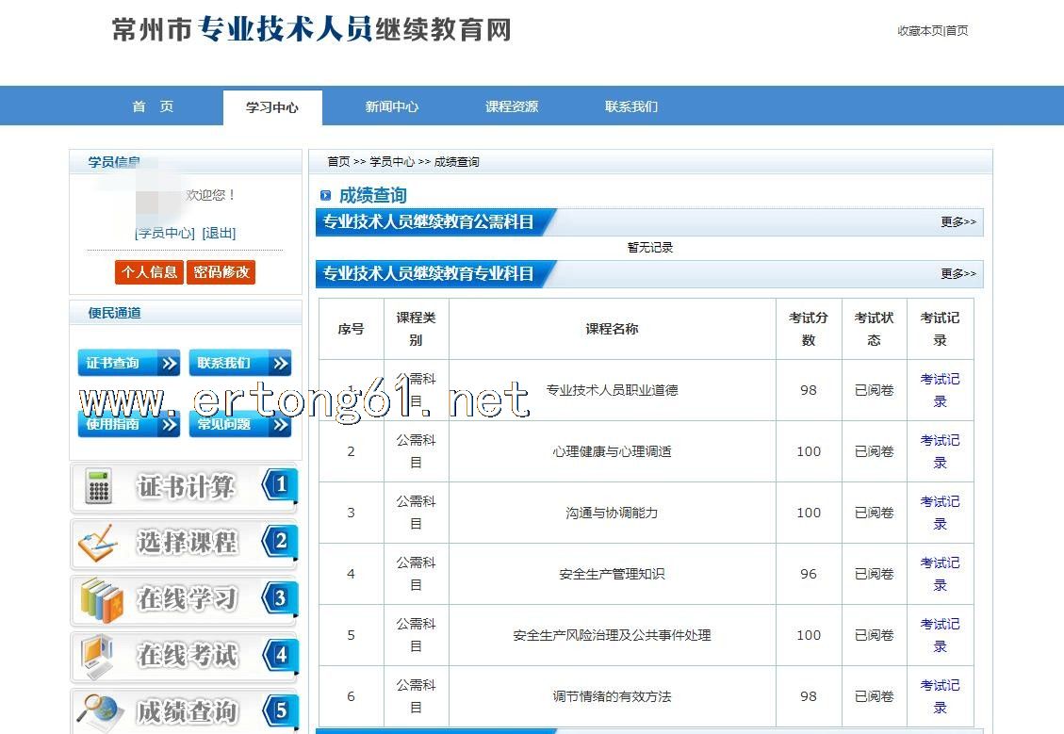Screen dimensions: 1064x734
Task: Expand 更多>> for 公需科目 section
Action: click(958, 222)
